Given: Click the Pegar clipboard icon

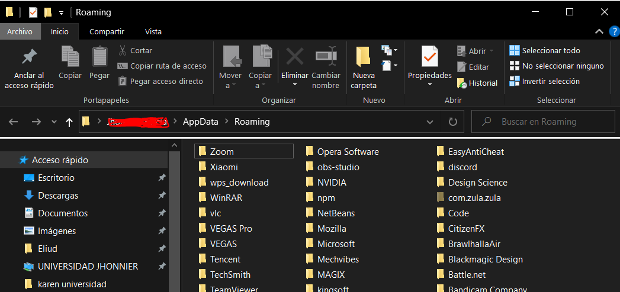Looking at the screenshot, I should (x=99, y=56).
